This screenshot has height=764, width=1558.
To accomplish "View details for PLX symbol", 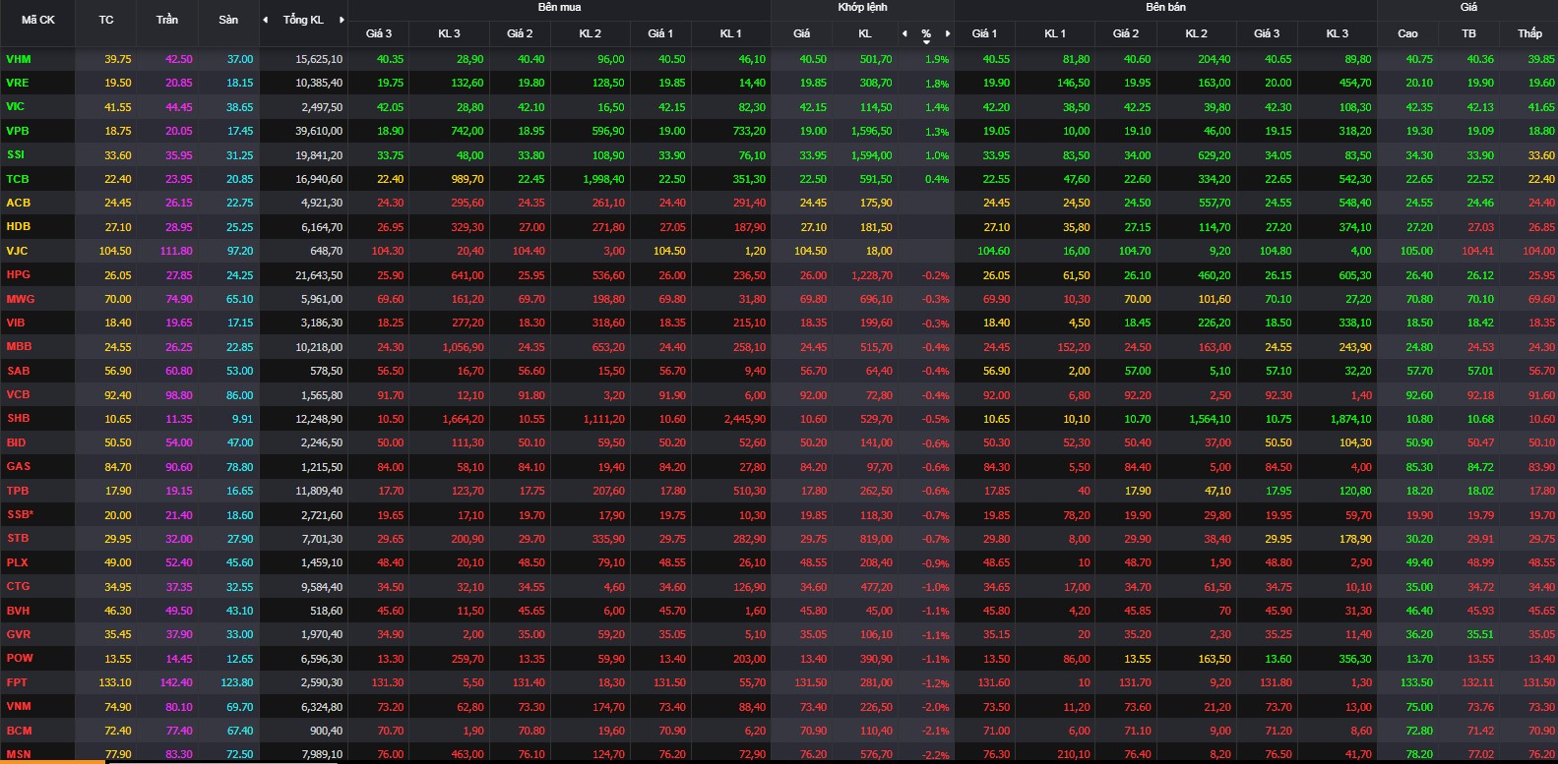I will coord(17,562).
